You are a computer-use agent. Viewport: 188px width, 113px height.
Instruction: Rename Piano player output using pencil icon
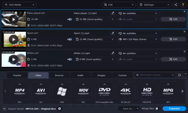tap(113, 13)
